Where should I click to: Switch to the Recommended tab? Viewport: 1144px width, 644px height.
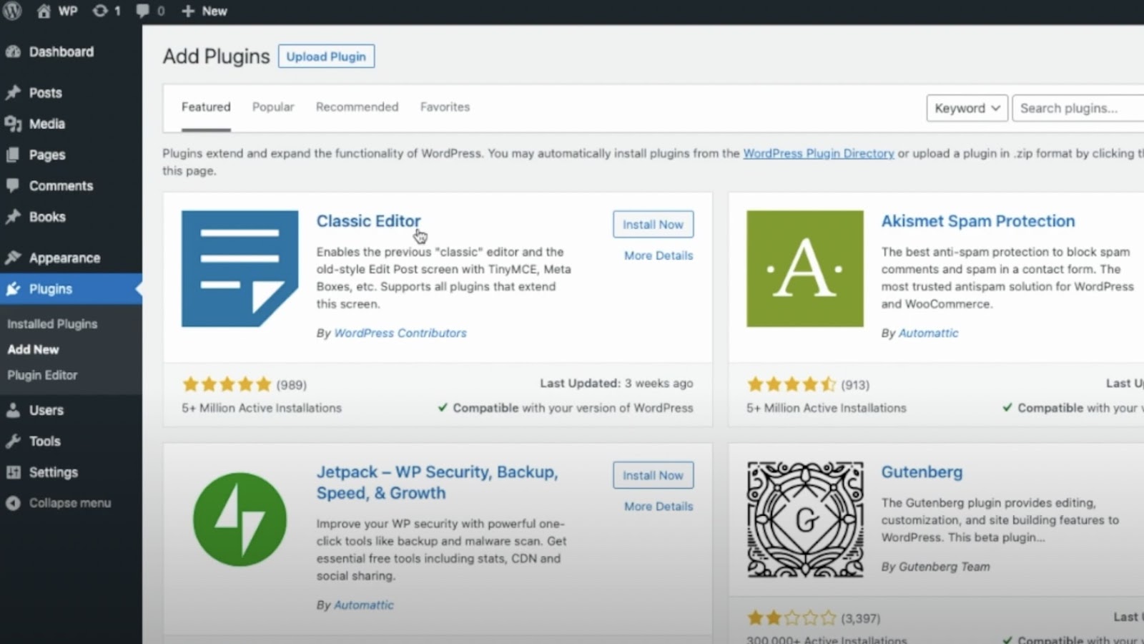(x=357, y=107)
